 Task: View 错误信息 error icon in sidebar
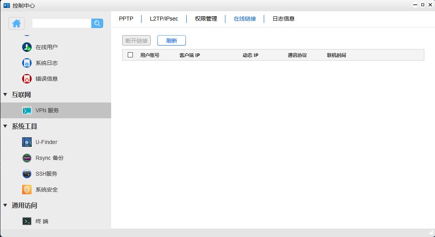point(26,78)
